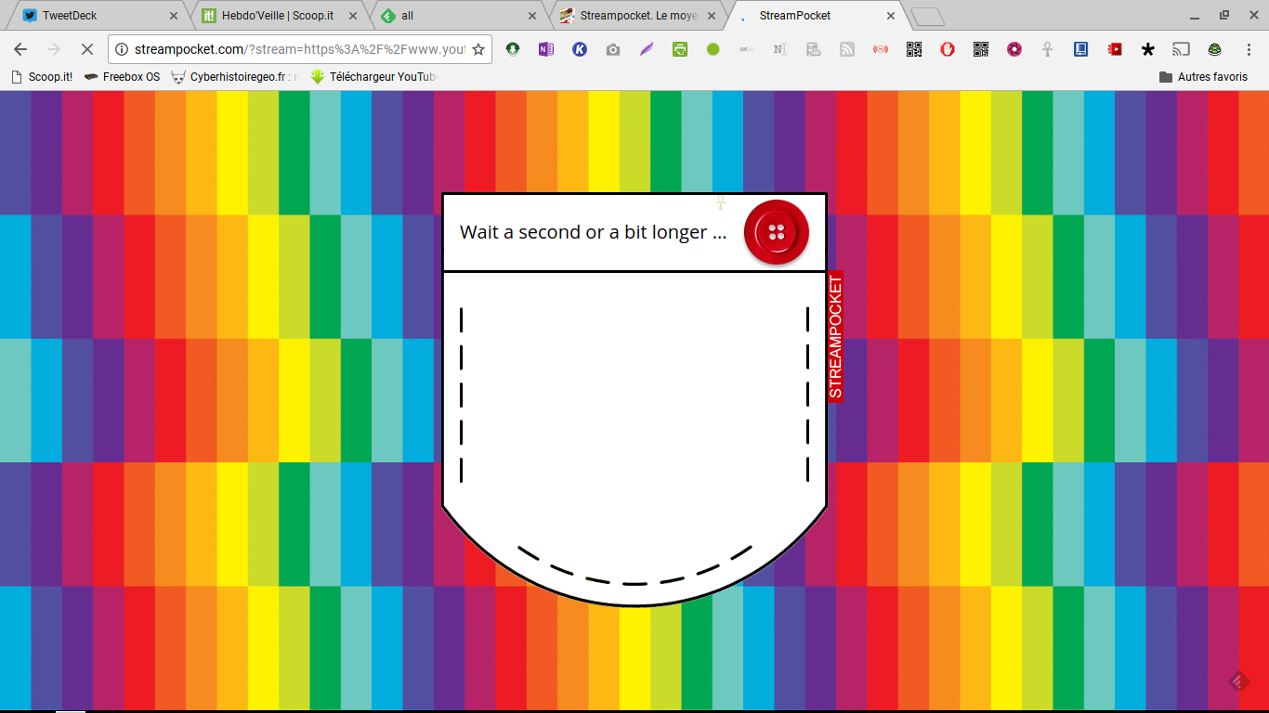
Task: Click the grayed GIF extension icon
Action: pos(747,49)
